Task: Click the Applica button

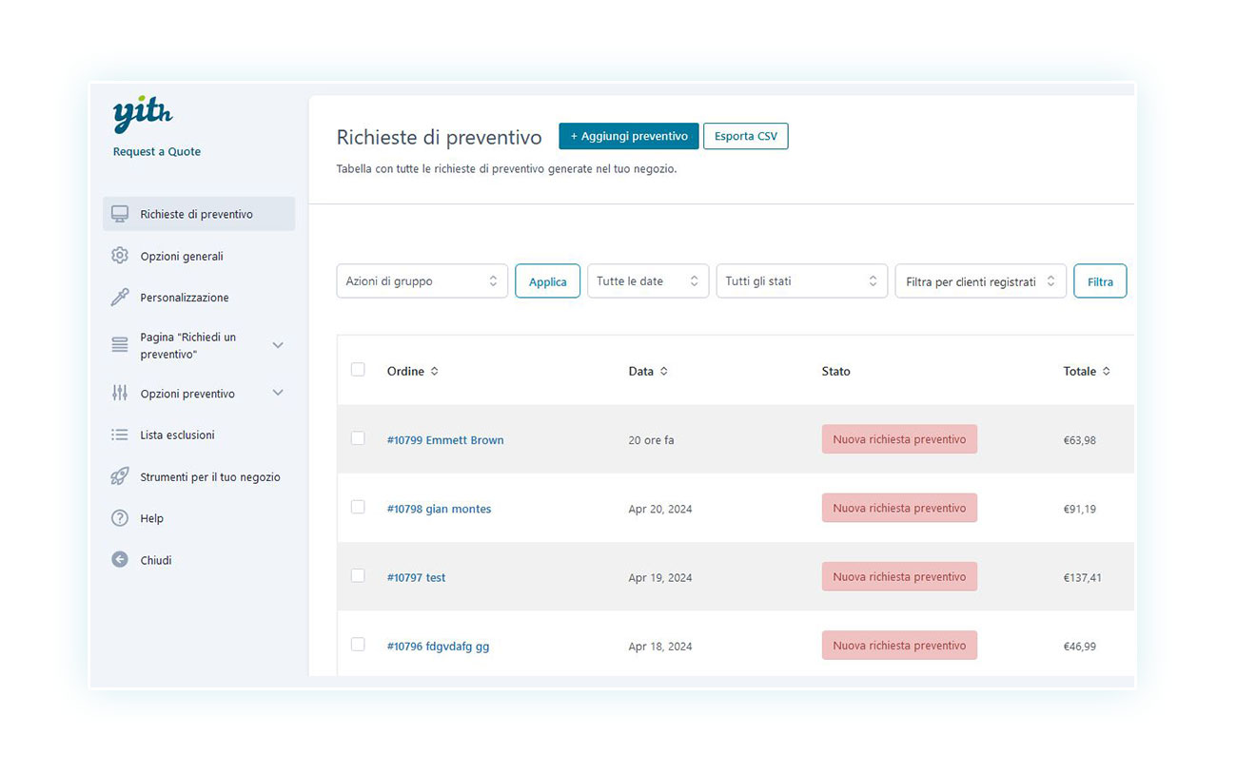Action: pyautogui.click(x=548, y=281)
